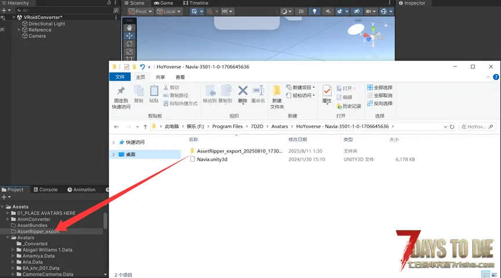This screenshot has width=501, height=278.
Task: Switch to the Timeline tab
Action: [196, 3]
